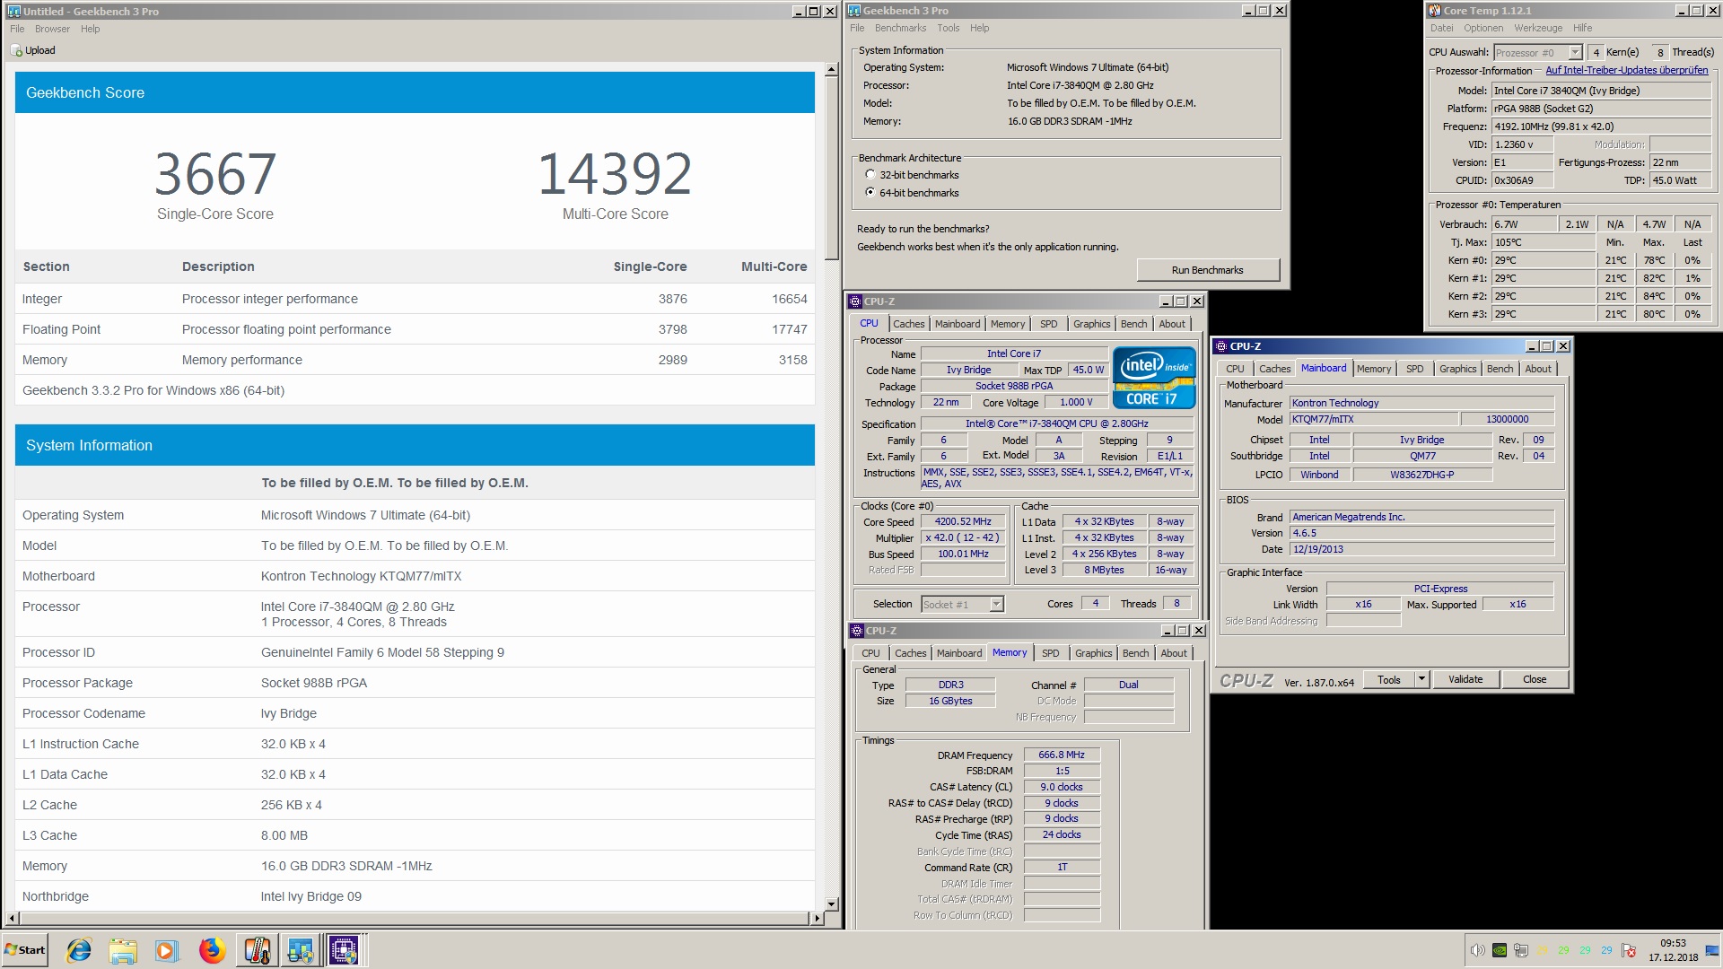Image resolution: width=1723 pixels, height=969 pixels.
Task: Open the Socket #1 selection dropdown in CPU-Z
Action: coord(996,605)
